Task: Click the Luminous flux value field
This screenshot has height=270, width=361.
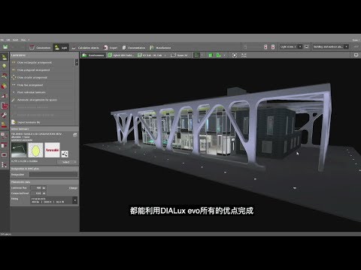Action: pyautogui.click(x=38, y=187)
